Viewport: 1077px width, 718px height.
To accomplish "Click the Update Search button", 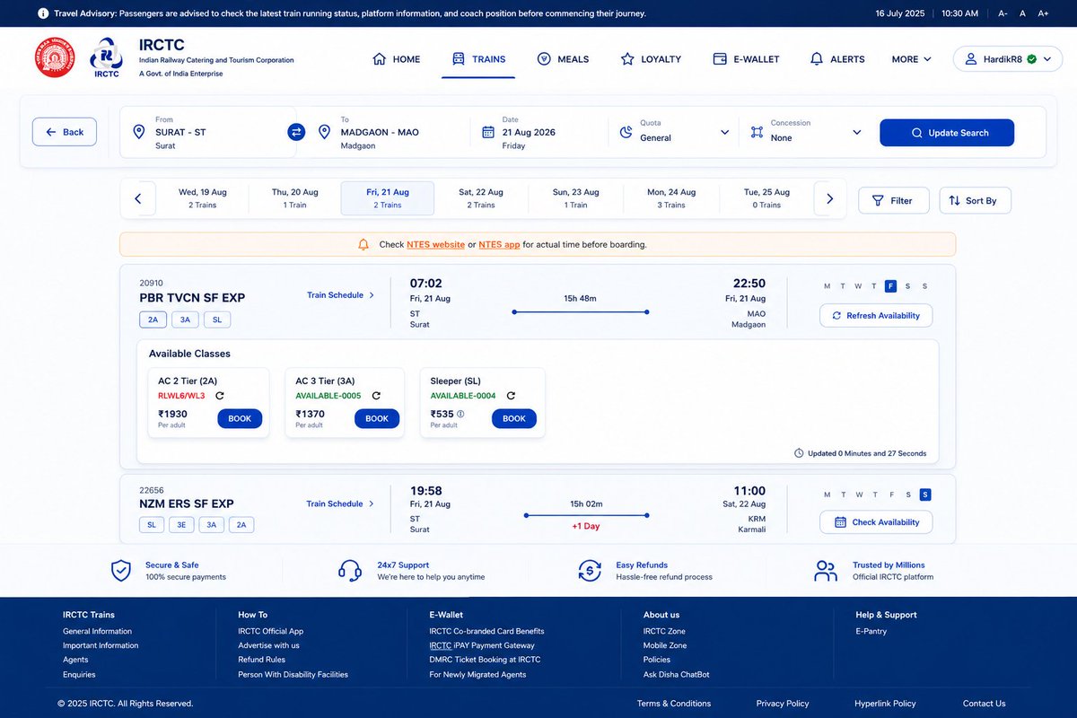I will [x=947, y=133].
